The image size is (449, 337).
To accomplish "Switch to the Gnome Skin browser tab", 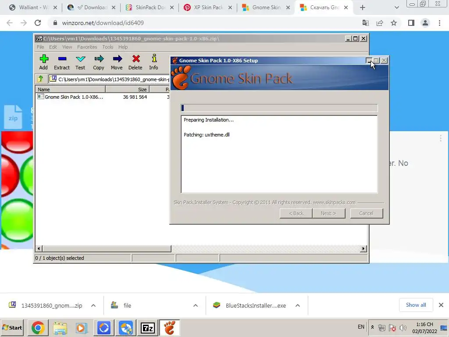I will tap(266, 7).
